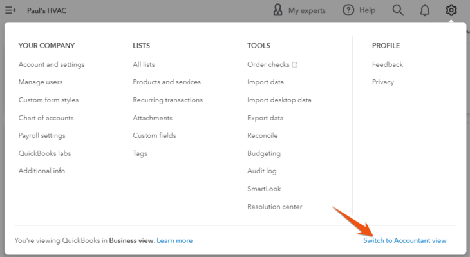Open notifications bell icon
The height and width of the screenshot is (257, 470).
(425, 10)
